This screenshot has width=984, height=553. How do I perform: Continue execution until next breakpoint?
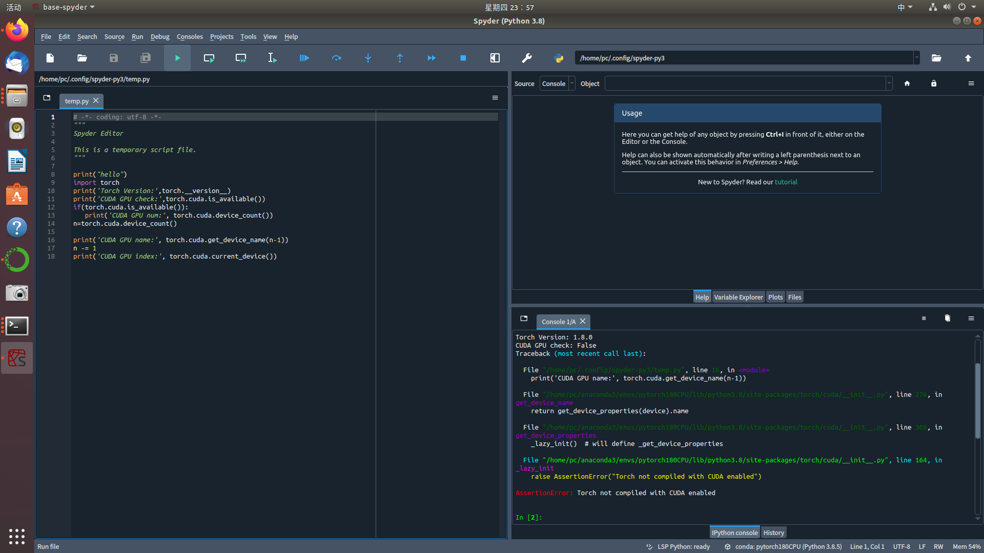(432, 58)
